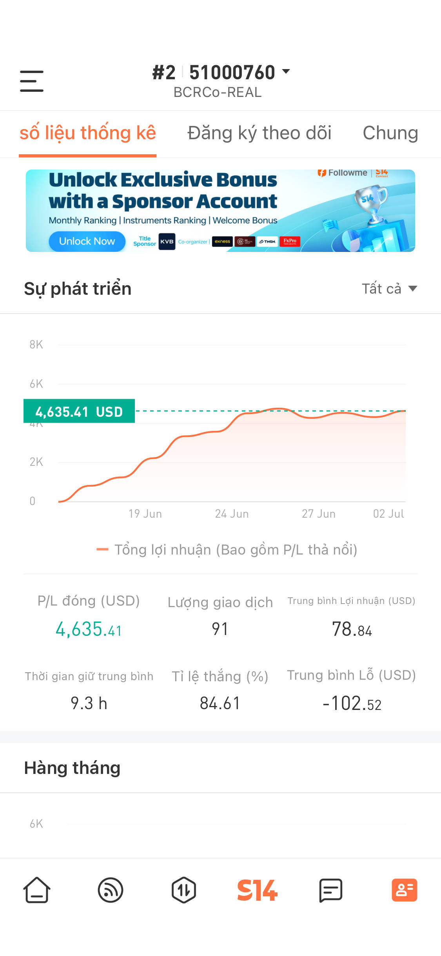441x956 pixels.
Task: Tap the Unlock Now button
Action: (87, 241)
